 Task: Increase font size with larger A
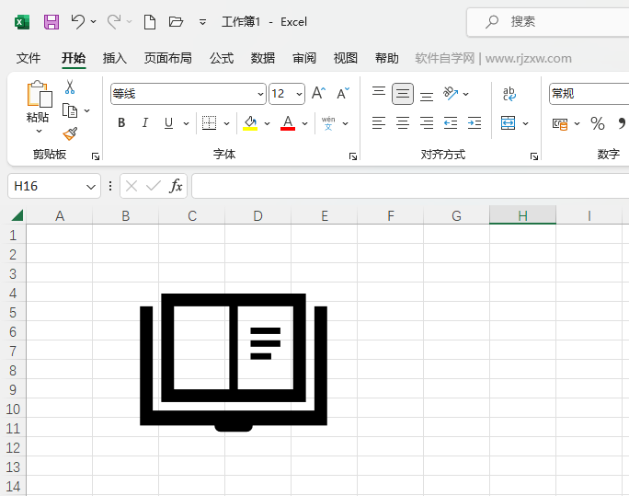click(318, 93)
